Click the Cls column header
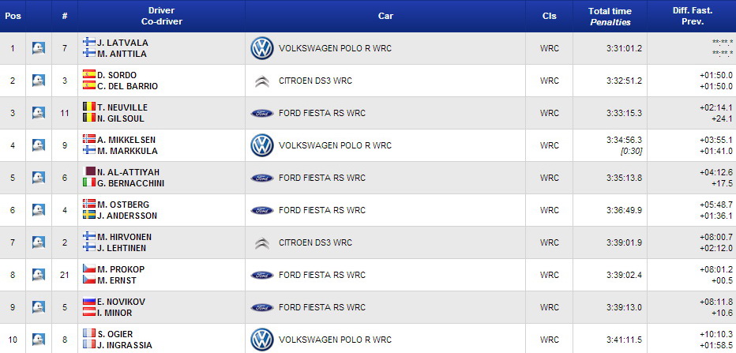 coord(549,16)
